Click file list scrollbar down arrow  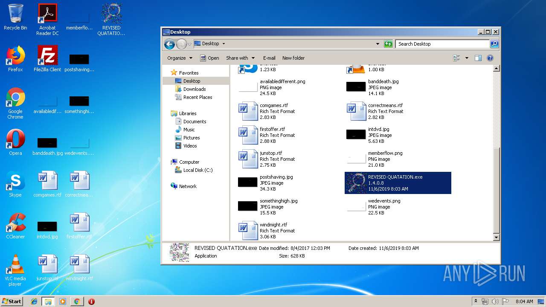pos(496,237)
